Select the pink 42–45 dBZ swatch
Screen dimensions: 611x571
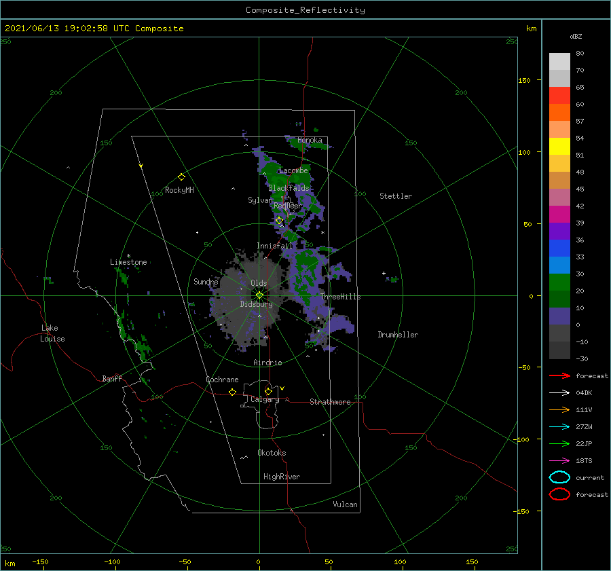pyautogui.click(x=559, y=197)
